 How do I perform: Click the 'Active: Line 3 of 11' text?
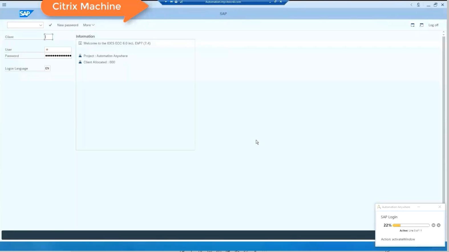point(411,231)
